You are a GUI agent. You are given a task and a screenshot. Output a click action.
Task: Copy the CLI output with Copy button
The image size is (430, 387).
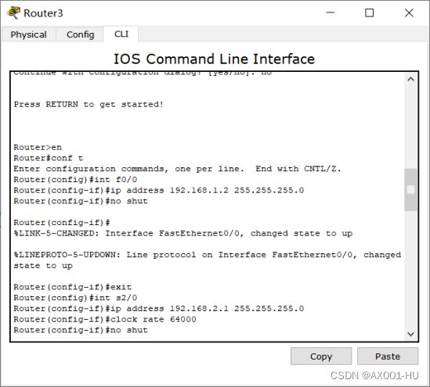(x=321, y=356)
